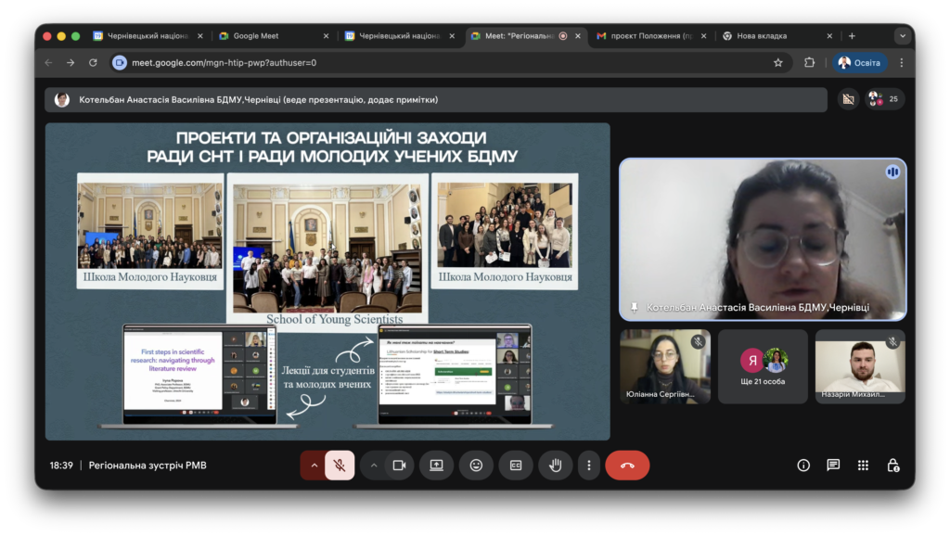
Task: Open the chat panel icon
Action: pos(833,466)
